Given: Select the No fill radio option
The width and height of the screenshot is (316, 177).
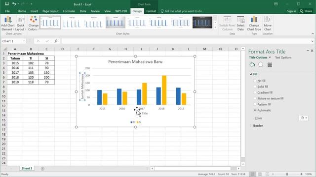Looking at the screenshot, I should (x=255, y=81).
